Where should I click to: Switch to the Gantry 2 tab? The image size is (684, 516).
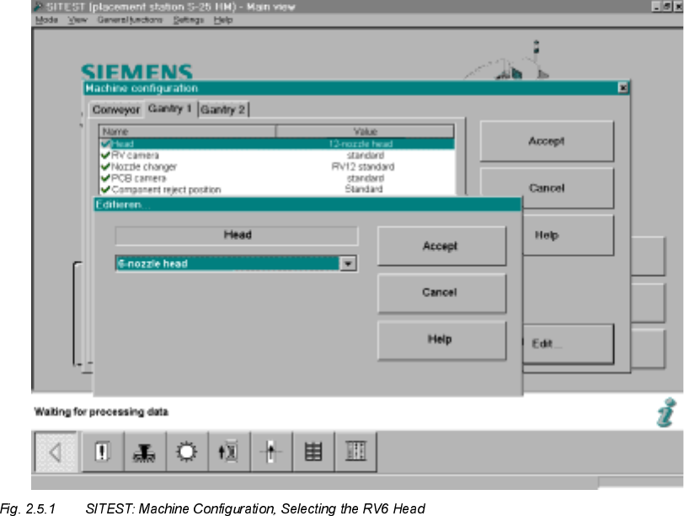(x=223, y=109)
